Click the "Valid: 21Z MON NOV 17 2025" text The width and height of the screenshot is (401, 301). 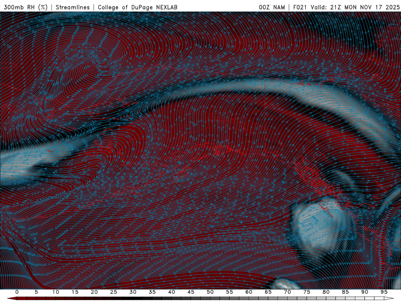tap(355, 7)
